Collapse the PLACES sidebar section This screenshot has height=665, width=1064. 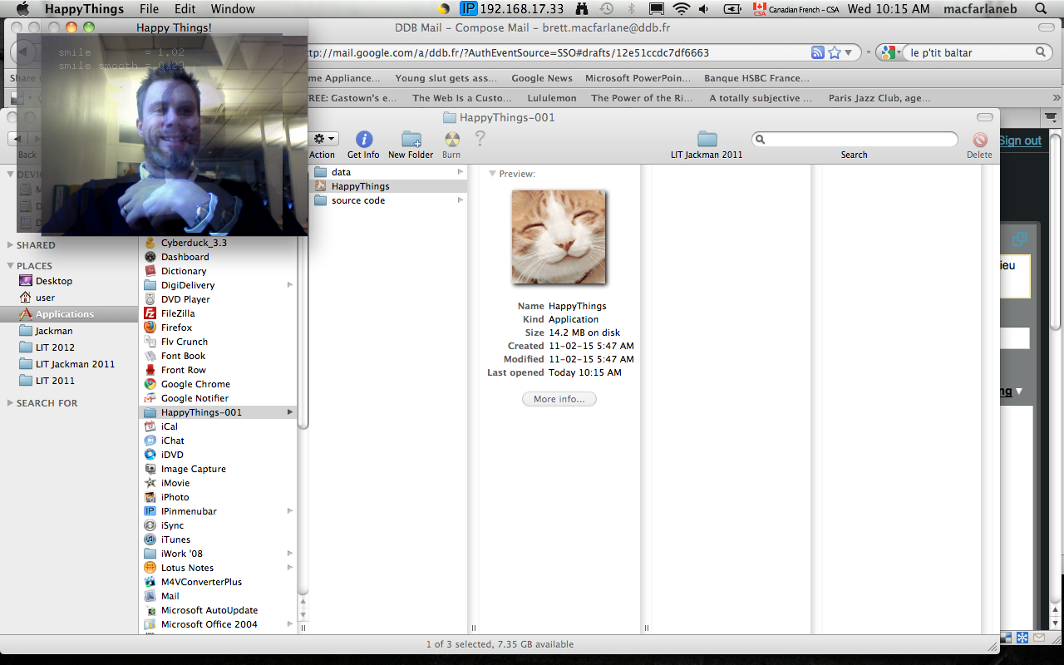tap(10, 266)
